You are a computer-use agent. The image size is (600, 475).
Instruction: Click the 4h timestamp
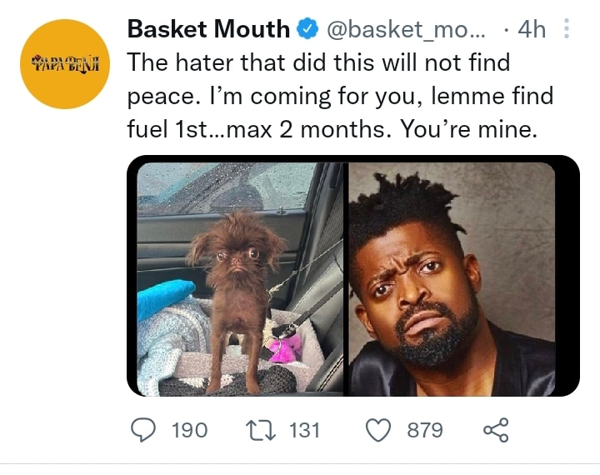(x=532, y=29)
